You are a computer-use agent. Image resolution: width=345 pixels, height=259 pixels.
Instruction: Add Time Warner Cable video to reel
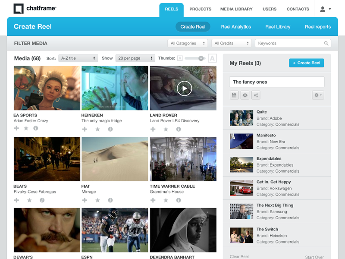tap(153, 200)
